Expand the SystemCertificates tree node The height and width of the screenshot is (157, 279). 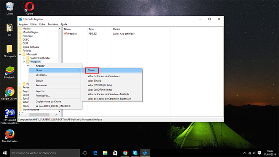click(x=24, y=58)
